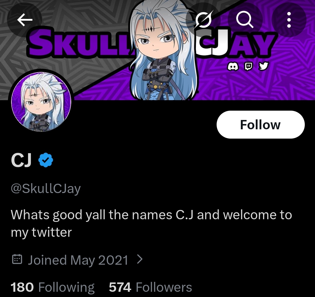Screen dimensions: 315x297
Task: Tap the @SkullCJay handle
Action: point(46,189)
